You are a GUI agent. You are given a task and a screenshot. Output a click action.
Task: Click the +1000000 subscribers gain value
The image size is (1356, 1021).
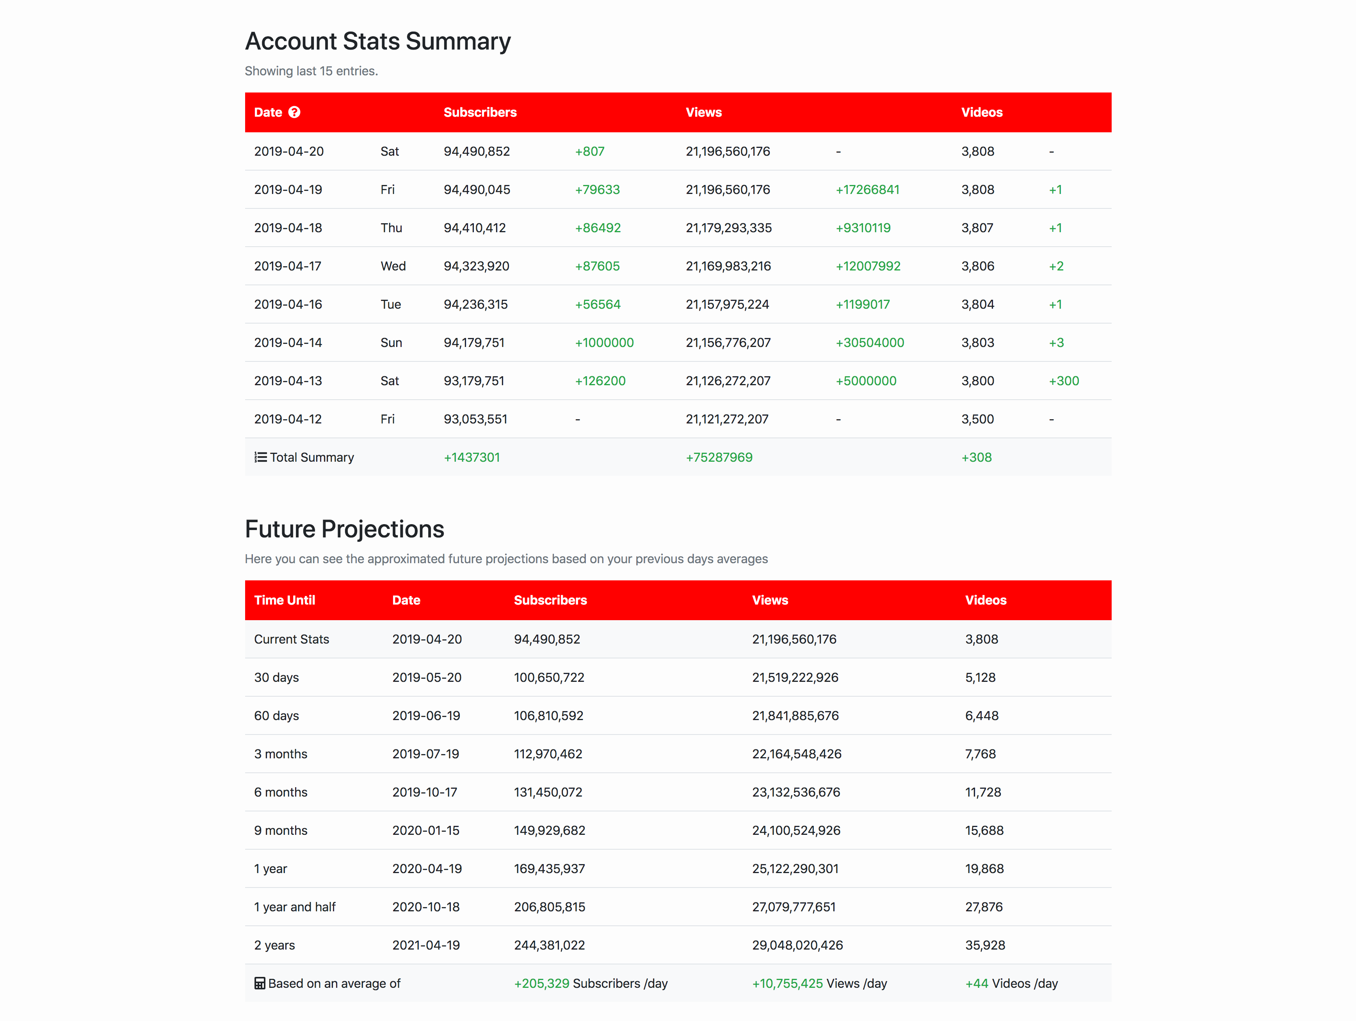(604, 343)
